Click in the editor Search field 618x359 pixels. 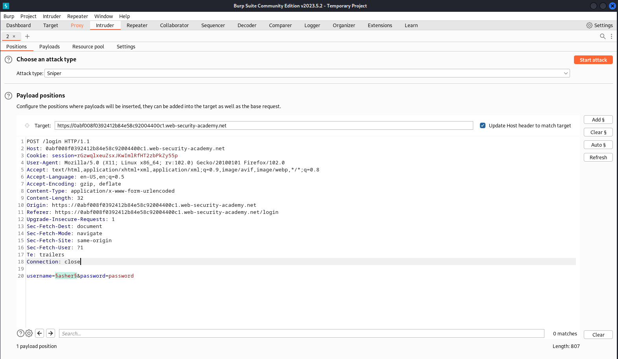pos(302,333)
